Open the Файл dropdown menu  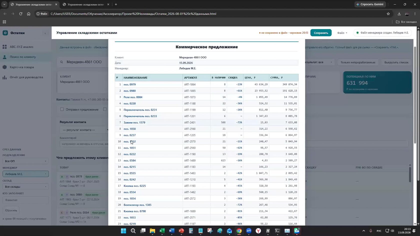click(342, 33)
